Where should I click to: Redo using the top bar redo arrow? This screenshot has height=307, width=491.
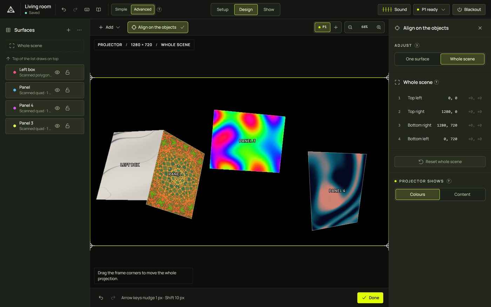click(75, 9)
